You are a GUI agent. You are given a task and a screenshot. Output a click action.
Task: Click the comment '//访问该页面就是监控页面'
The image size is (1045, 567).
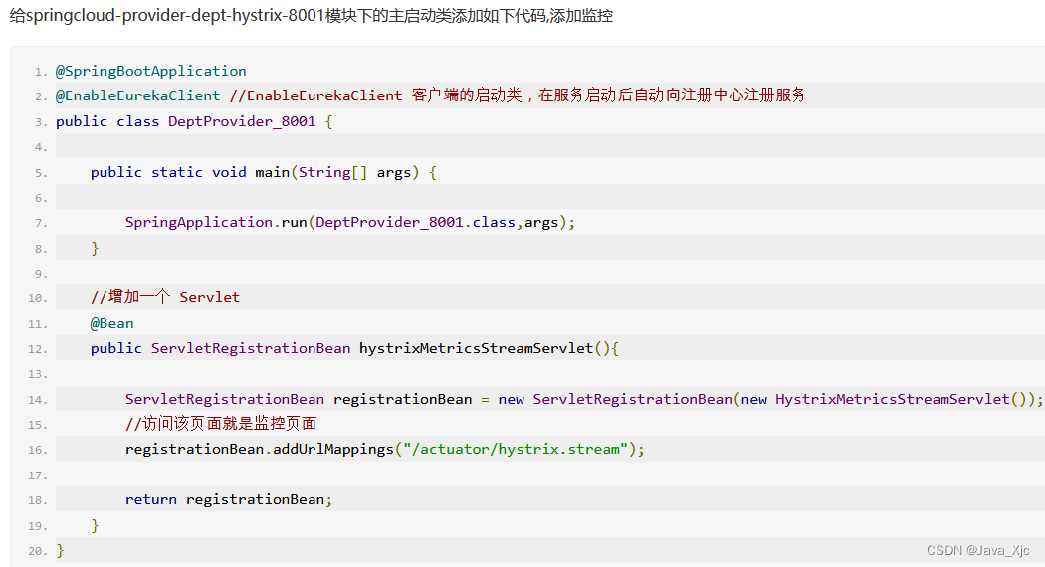221,424
